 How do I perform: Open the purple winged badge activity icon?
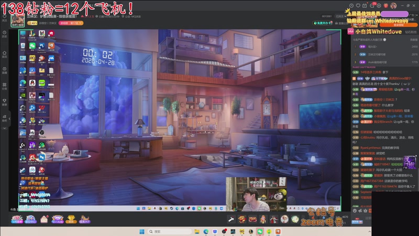coord(58,219)
